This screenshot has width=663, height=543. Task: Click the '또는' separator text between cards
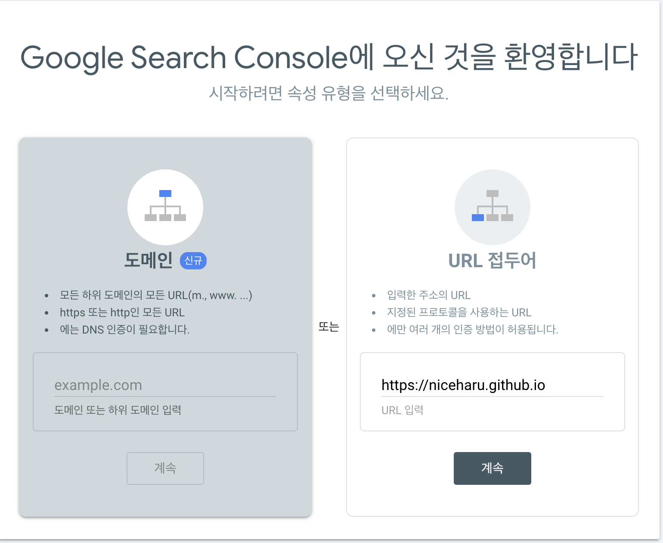[x=329, y=327]
